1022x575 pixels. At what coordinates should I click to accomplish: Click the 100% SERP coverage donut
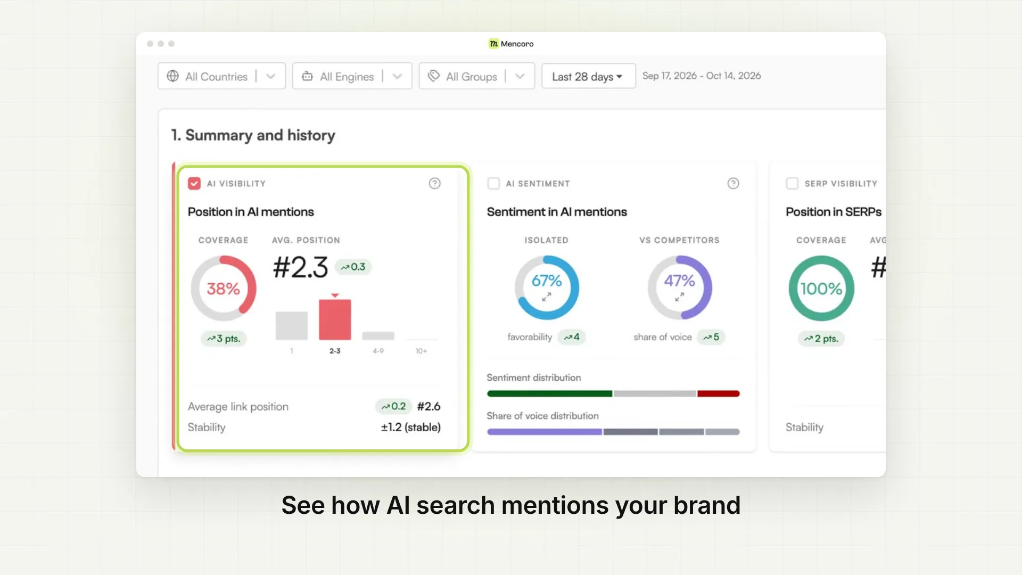[x=821, y=289]
